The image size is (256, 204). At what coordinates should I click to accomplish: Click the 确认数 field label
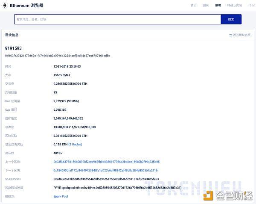9,153
